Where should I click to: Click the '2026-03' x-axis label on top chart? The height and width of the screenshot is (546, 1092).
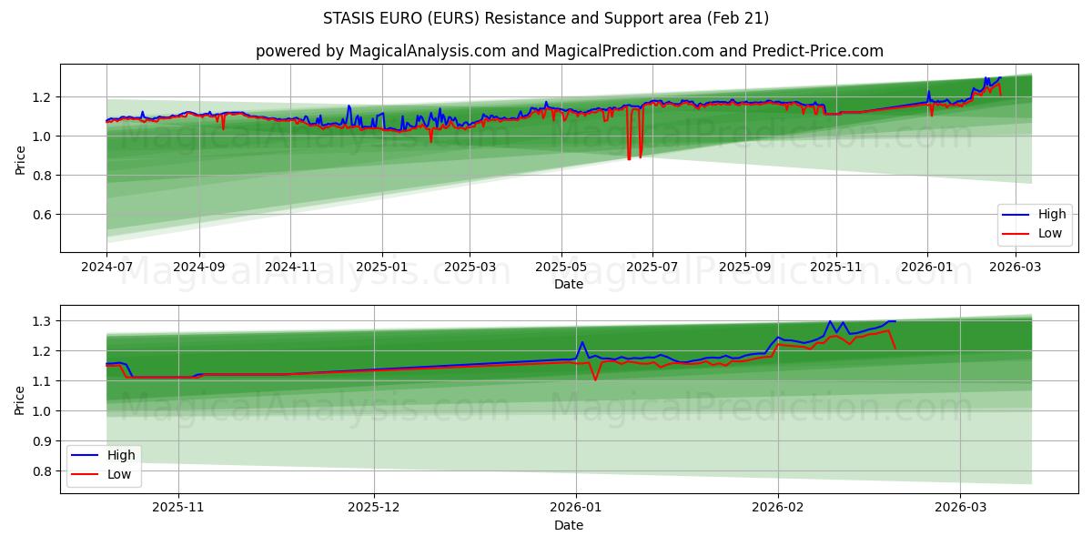pyautogui.click(x=1016, y=268)
